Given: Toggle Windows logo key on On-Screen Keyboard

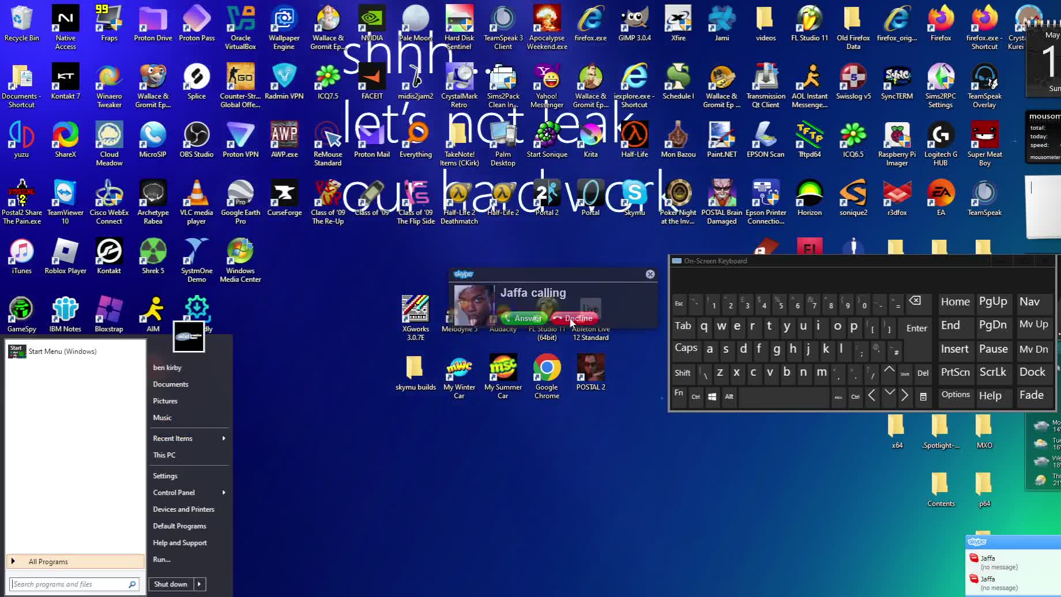Looking at the screenshot, I should point(712,396).
